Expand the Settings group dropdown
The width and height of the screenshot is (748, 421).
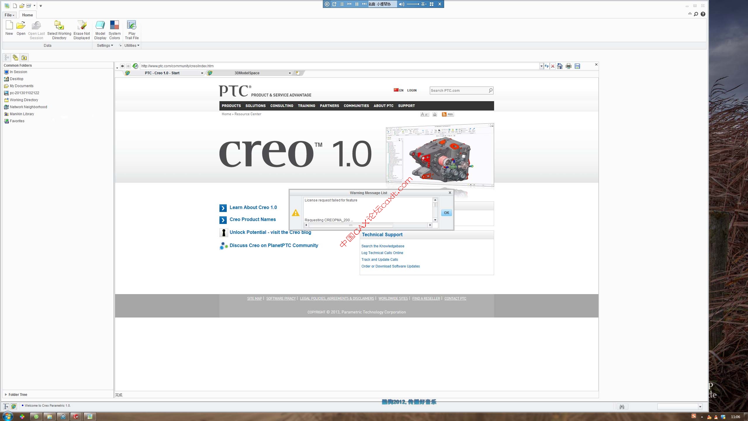(105, 45)
